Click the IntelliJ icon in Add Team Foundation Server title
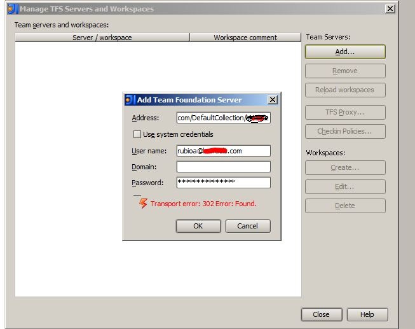The height and width of the screenshot is (329, 415). point(130,100)
